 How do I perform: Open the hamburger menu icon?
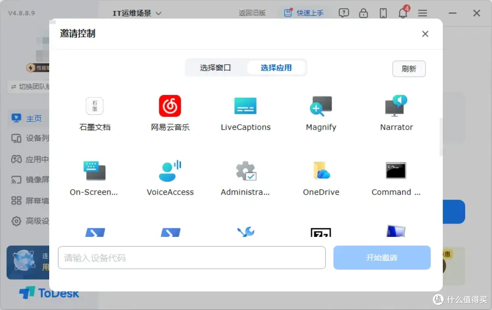click(x=422, y=13)
